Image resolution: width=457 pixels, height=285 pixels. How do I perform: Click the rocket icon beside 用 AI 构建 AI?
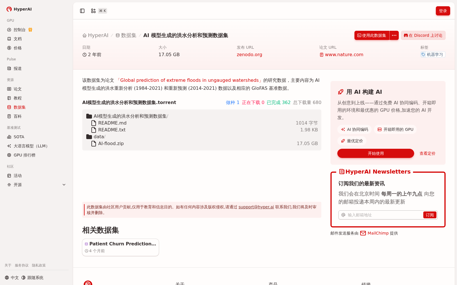[341, 92]
